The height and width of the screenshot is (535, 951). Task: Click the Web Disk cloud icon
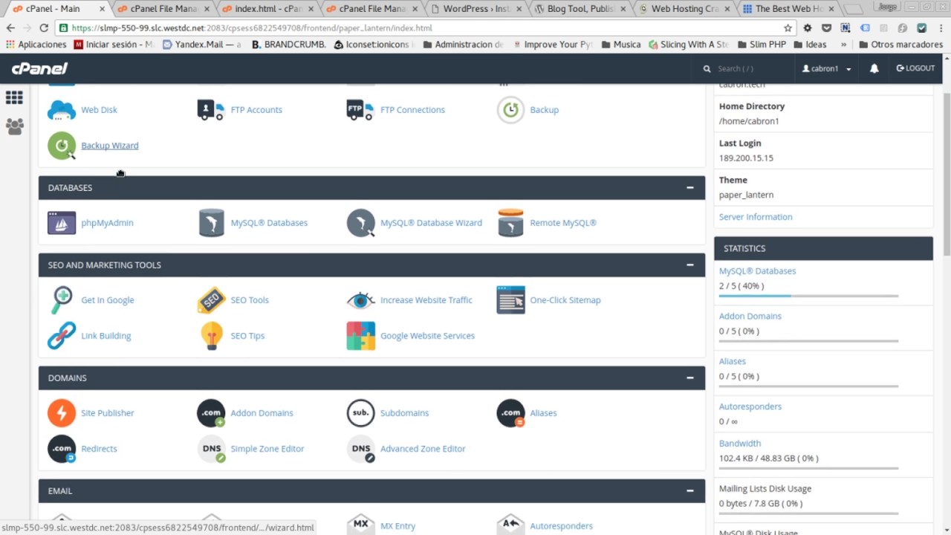point(62,110)
